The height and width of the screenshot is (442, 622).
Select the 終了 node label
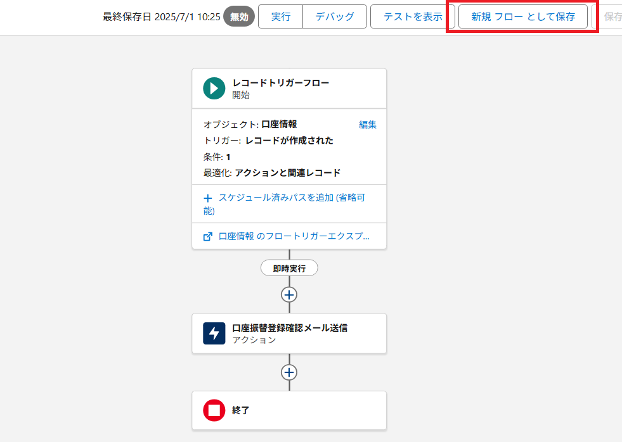click(x=241, y=410)
